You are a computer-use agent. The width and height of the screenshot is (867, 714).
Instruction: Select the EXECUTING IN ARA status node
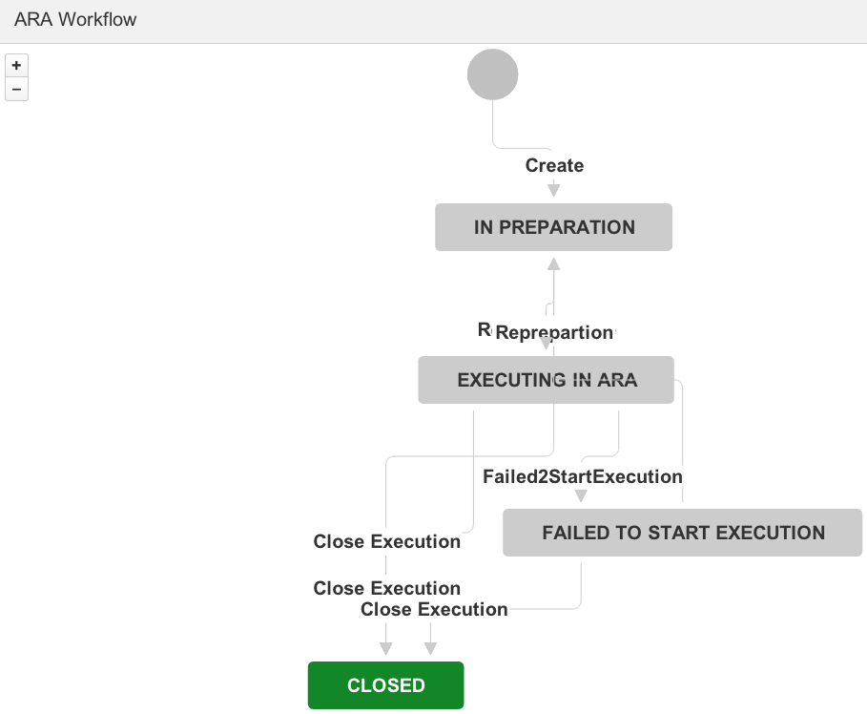click(546, 380)
